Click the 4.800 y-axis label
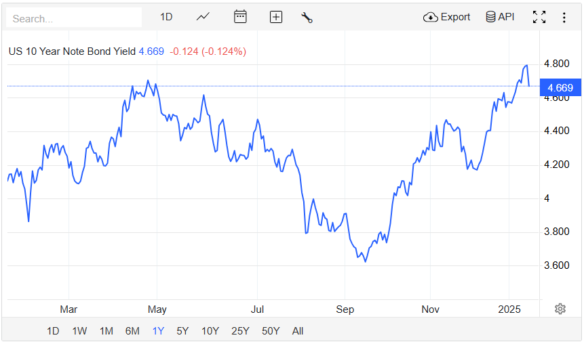The width and height of the screenshot is (584, 344). (x=556, y=64)
